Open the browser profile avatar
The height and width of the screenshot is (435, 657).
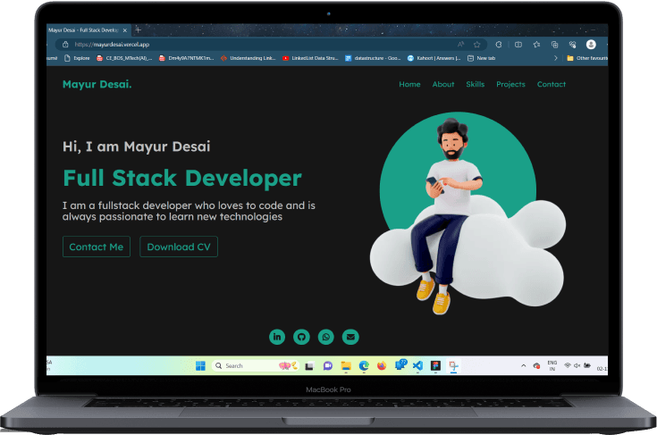click(591, 44)
